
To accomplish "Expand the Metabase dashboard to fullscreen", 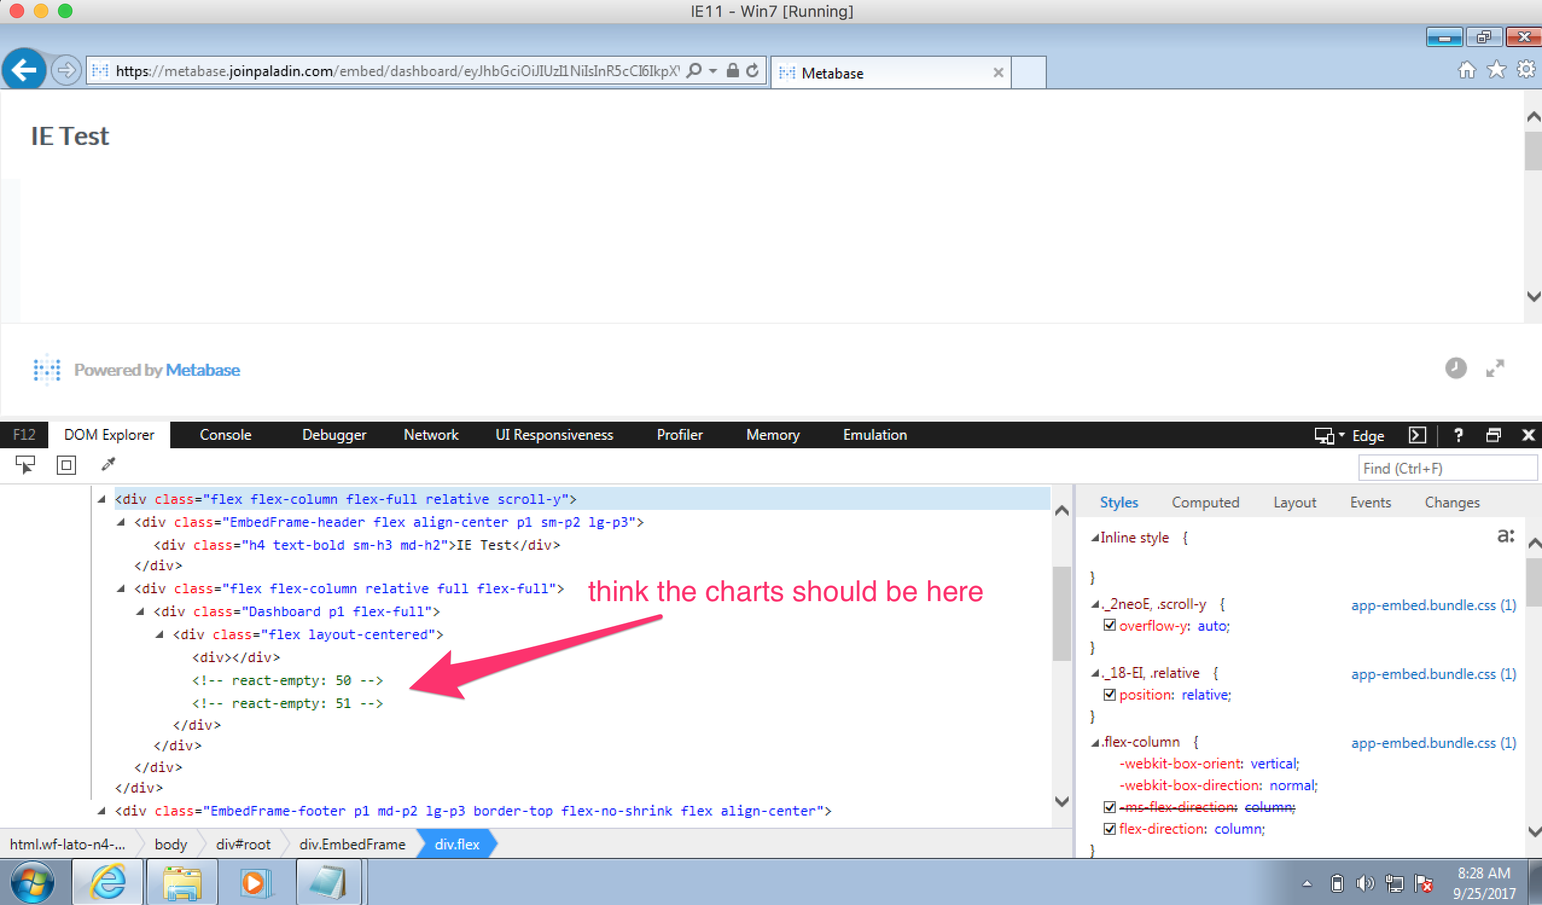I will (x=1496, y=368).
